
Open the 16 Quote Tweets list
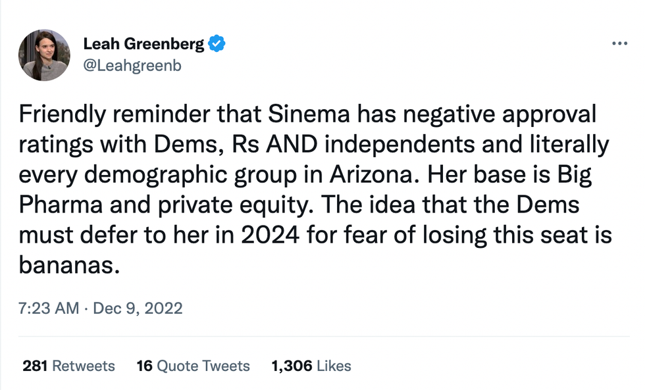[x=193, y=366]
